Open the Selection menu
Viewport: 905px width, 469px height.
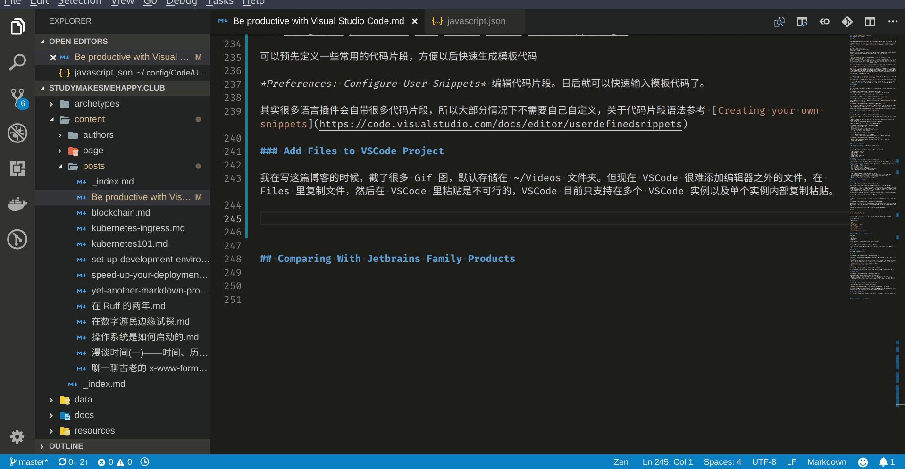[79, 2]
